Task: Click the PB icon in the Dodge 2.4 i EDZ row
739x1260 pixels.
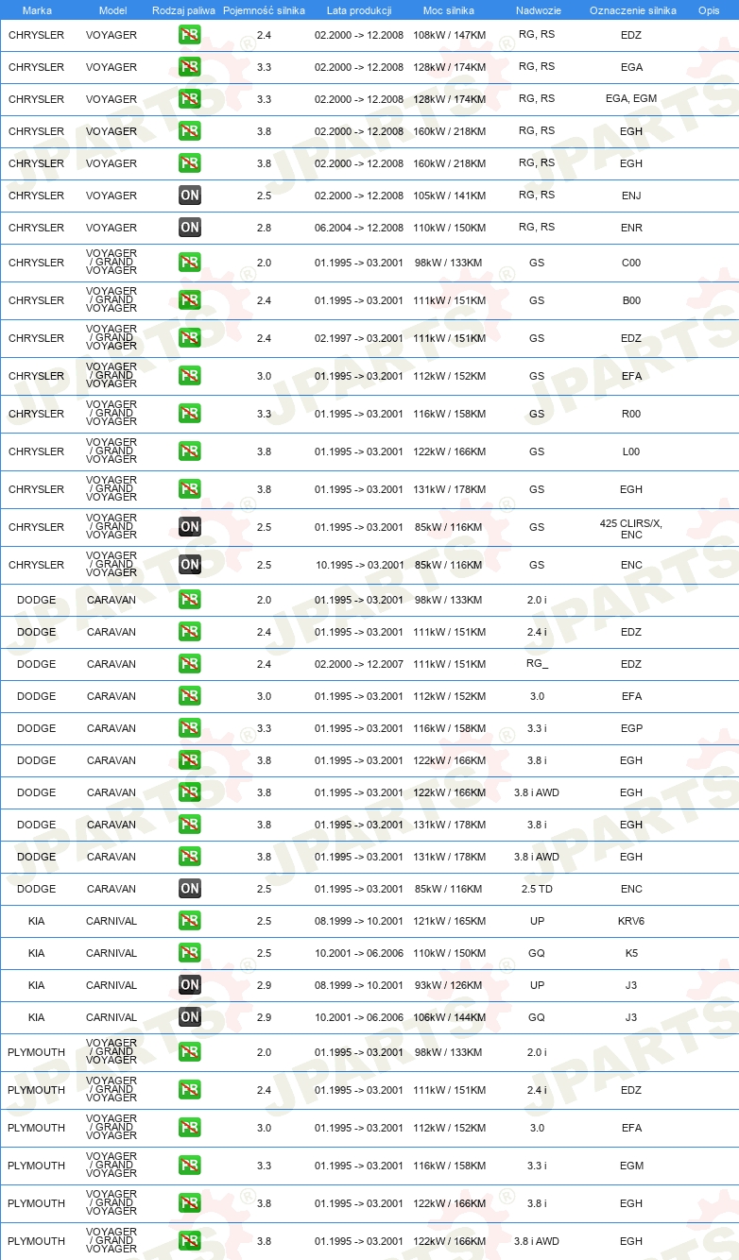Action: click(x=190, y=632)
